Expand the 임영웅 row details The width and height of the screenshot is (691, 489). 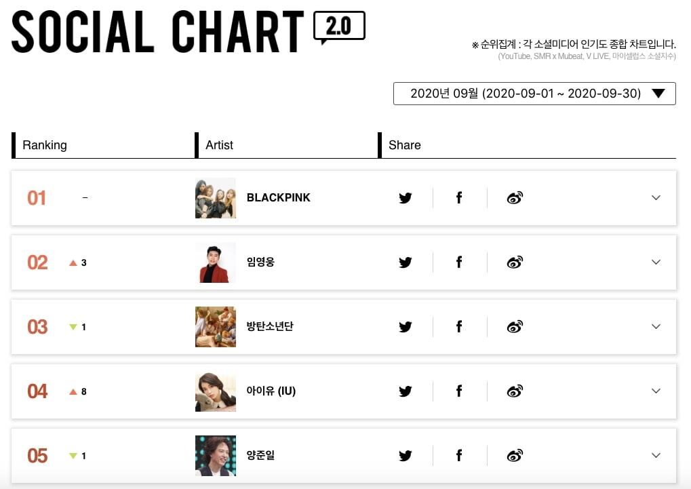coord(656,262)
